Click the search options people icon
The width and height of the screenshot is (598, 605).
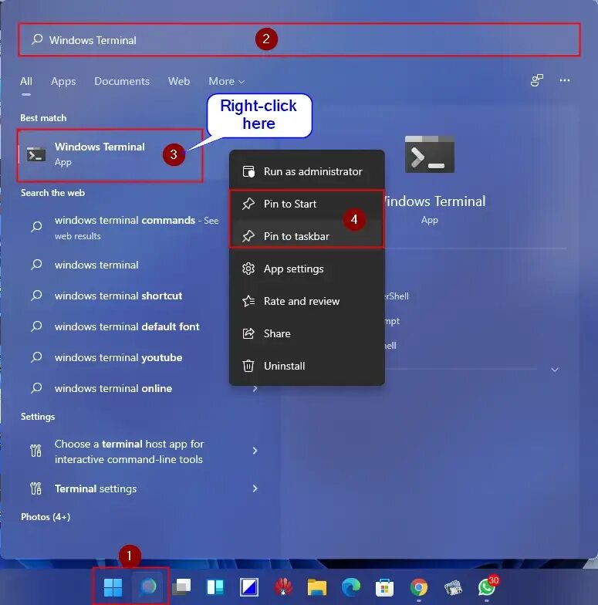[537, 80]
